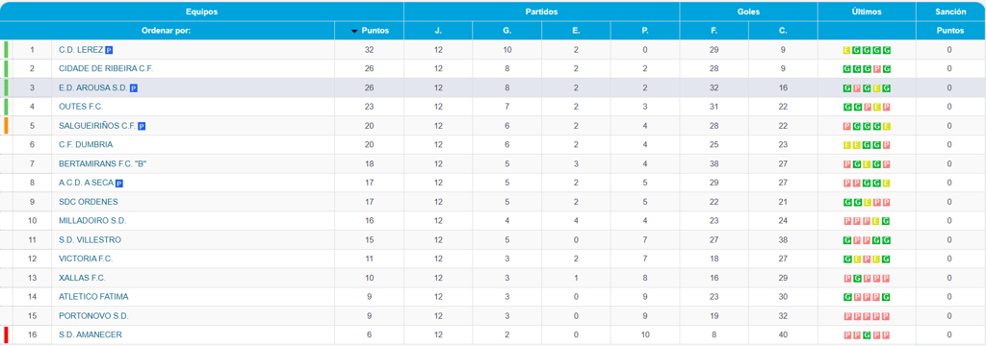Click the last result badge in S.D. AMANECER's row

pos(887,334)
